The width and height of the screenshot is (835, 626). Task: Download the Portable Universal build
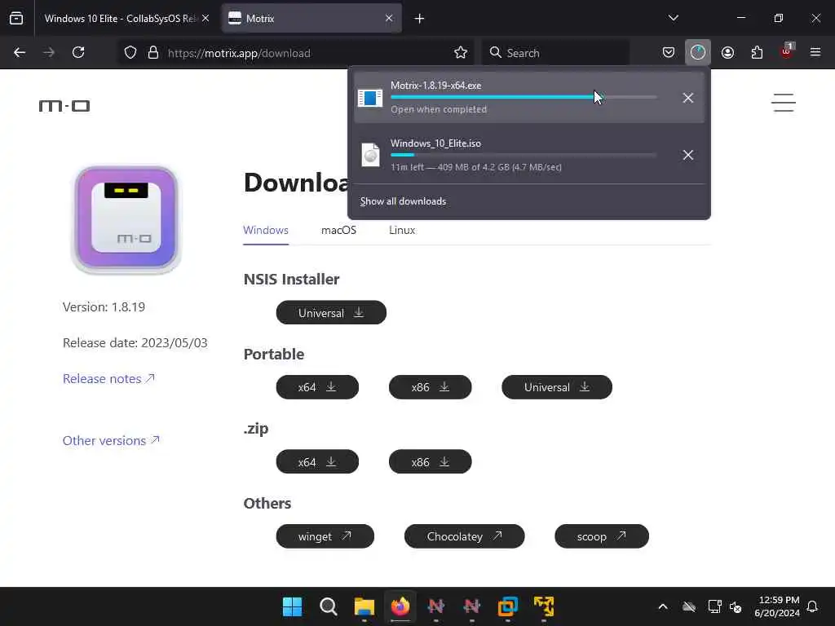(557, 387)
